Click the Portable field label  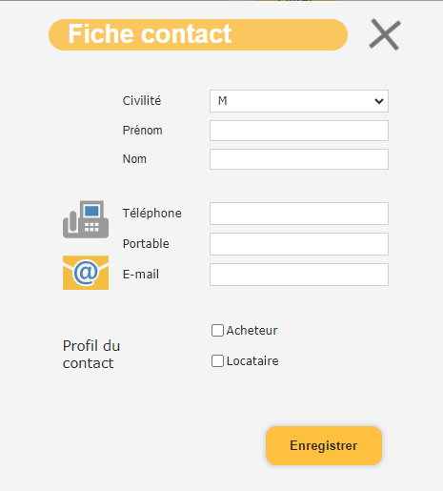(146, 244)
